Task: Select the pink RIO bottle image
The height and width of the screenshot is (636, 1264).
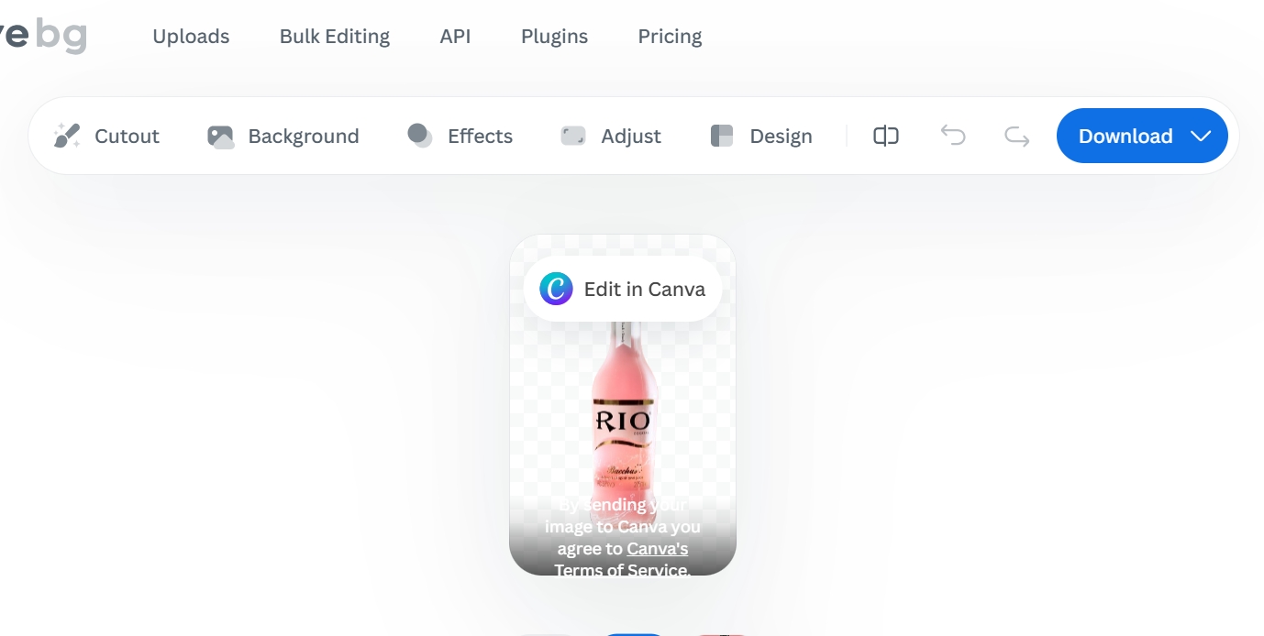Action: 623,412
